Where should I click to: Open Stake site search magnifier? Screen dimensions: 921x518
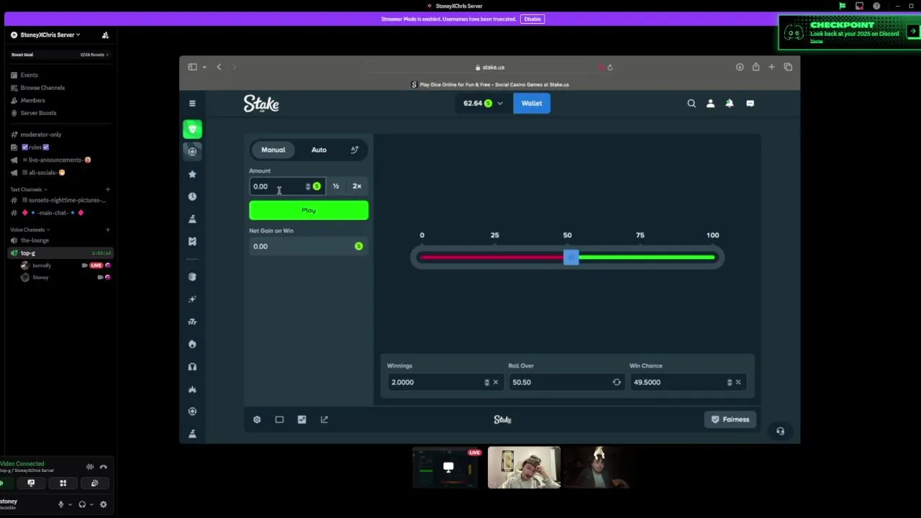tap(691, 103)
